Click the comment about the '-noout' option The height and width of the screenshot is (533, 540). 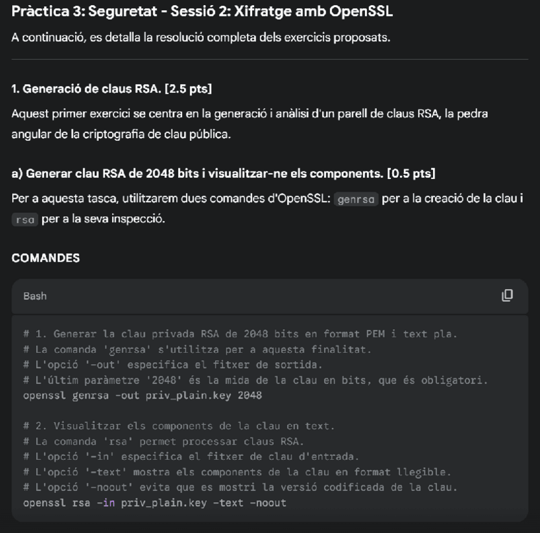tap(239, 487)
